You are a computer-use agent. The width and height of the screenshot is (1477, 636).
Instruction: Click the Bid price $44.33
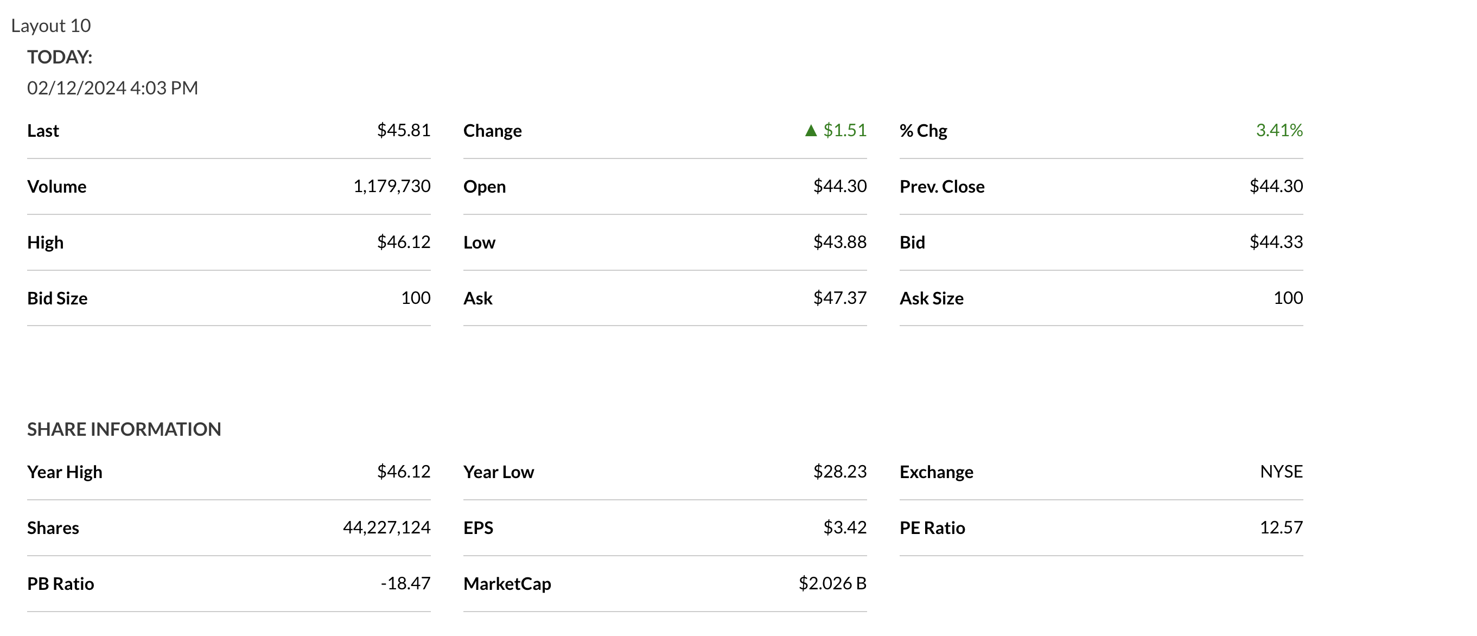1276,242
